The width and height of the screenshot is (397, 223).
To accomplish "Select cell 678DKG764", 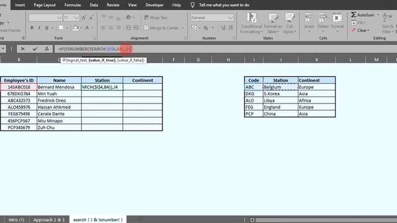I will (x=19, y=94).
